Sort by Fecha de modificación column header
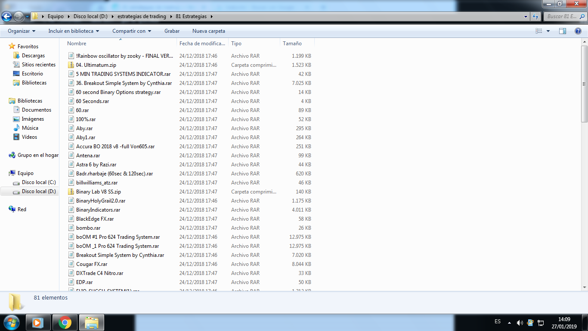Viewport: 588px width, 331px height. coord(202,44)
